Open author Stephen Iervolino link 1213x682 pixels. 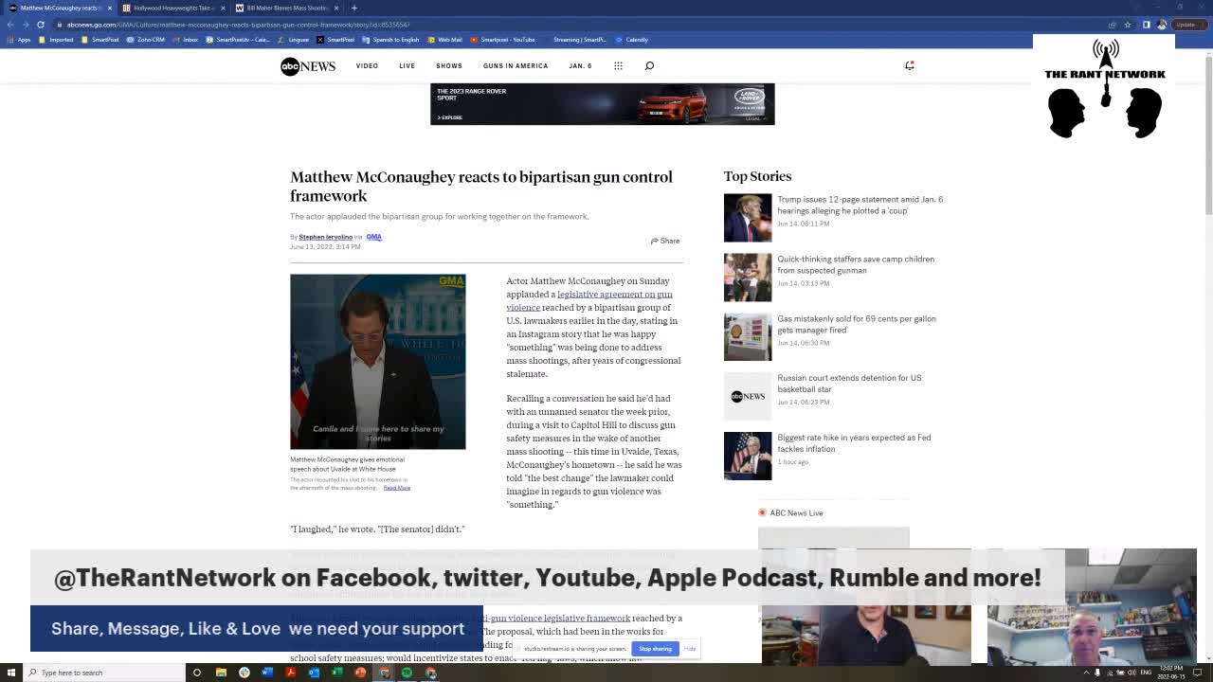pyautogui.click(x=325, y=237)
